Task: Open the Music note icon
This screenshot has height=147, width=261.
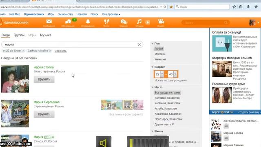Action: click(139, 22)
